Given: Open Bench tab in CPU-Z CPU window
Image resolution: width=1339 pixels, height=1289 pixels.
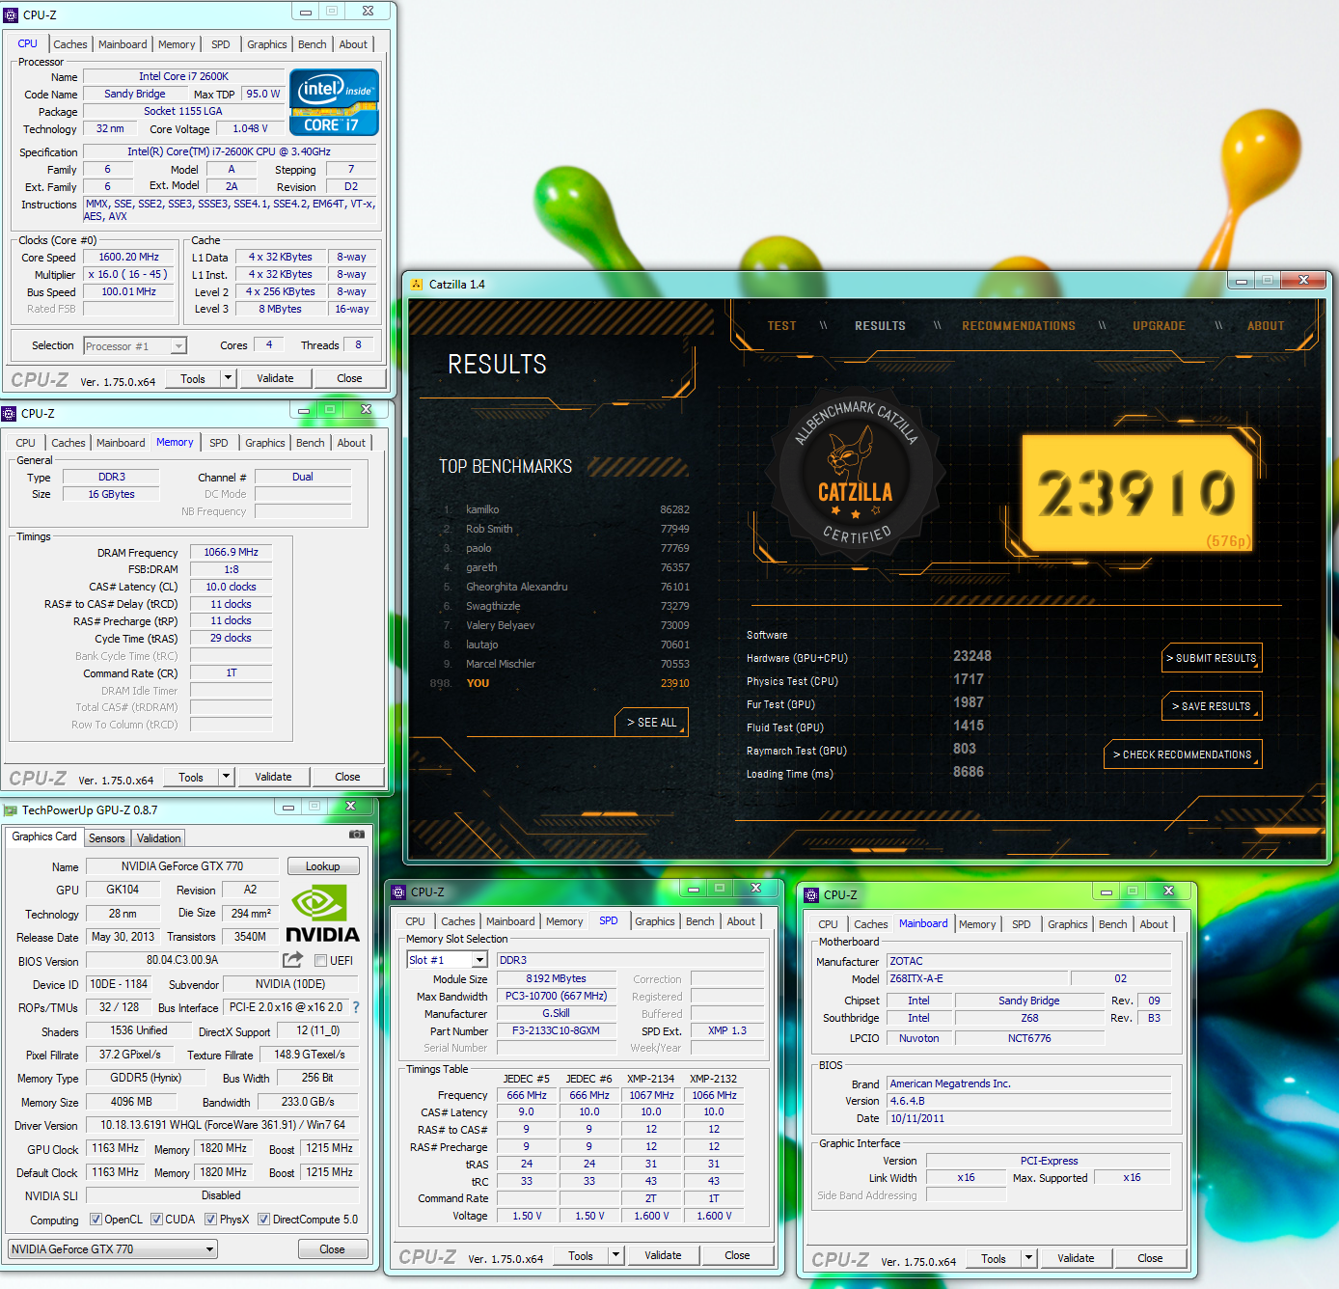Looking at the screenshot, I should pyautogui.click(x=313, y=44).
